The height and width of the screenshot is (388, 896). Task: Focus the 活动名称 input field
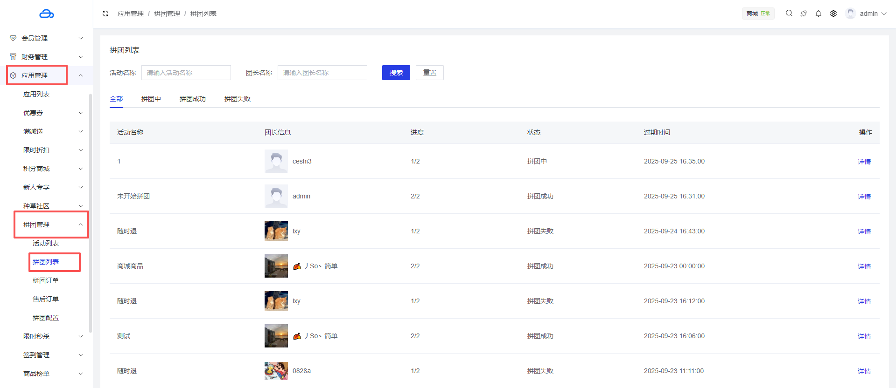pyautogui.click(x=186, y=73)
